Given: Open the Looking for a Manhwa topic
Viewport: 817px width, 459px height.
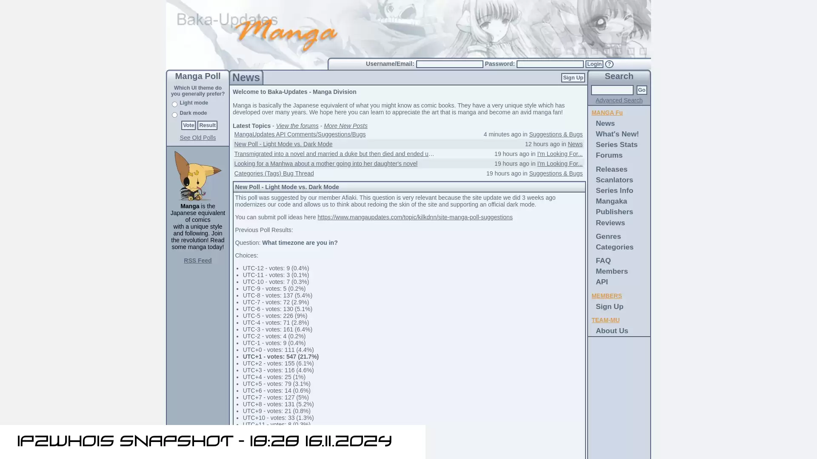Looking at the screenshot, I should pyautogui.click(x=326, y=164).
